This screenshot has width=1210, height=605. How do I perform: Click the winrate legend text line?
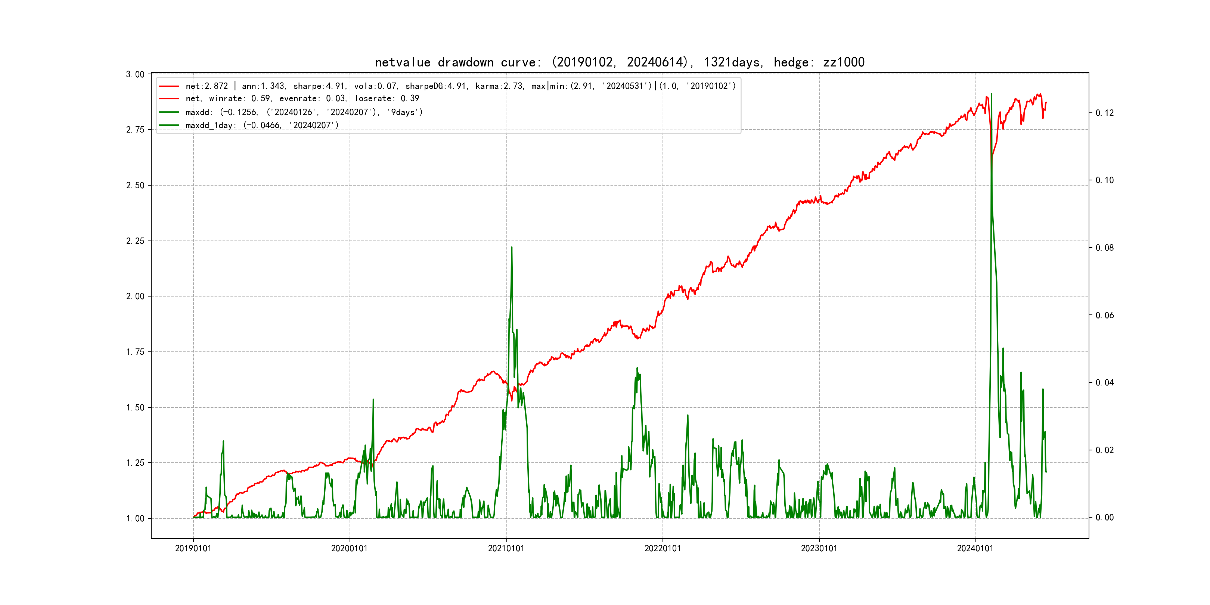point(302,99)
